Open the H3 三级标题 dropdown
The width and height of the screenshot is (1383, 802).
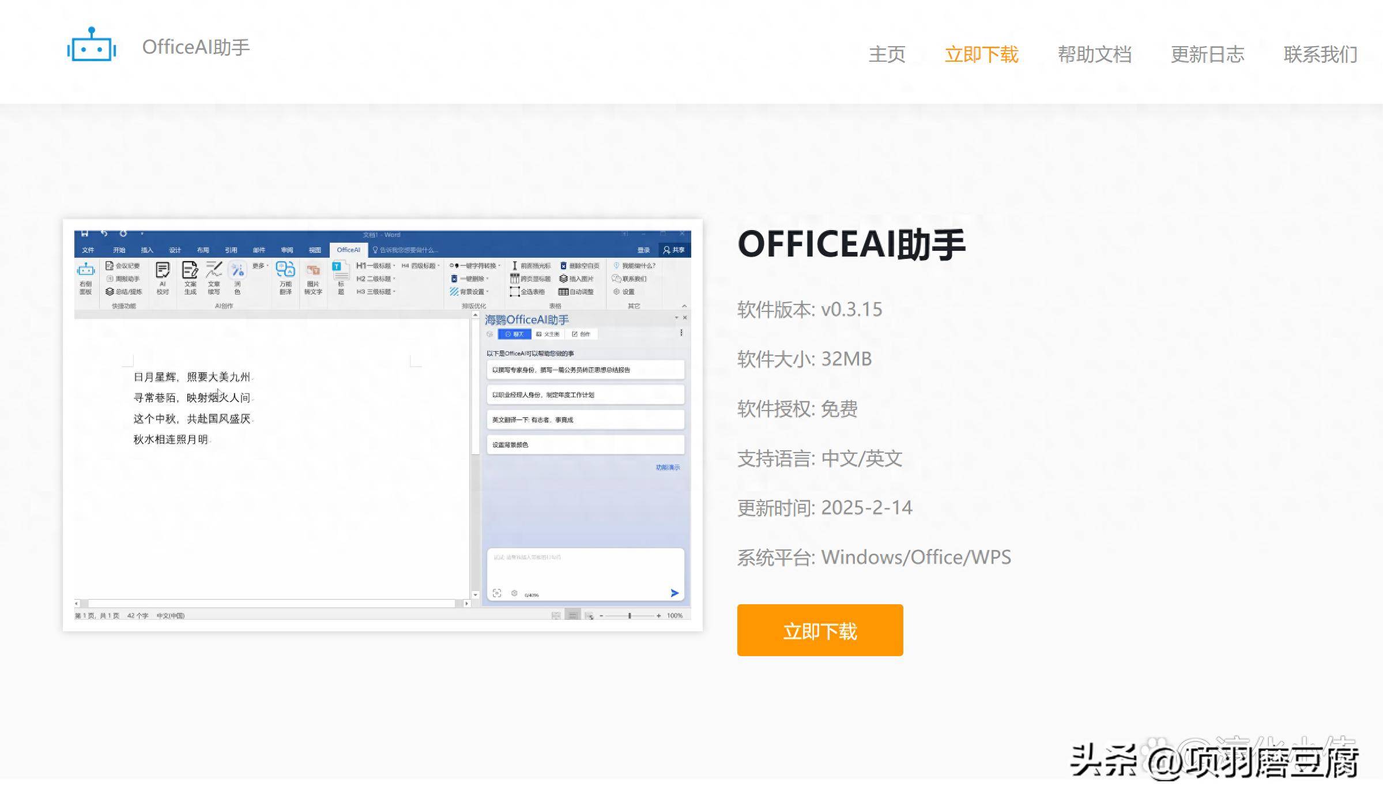coord(376,292)
